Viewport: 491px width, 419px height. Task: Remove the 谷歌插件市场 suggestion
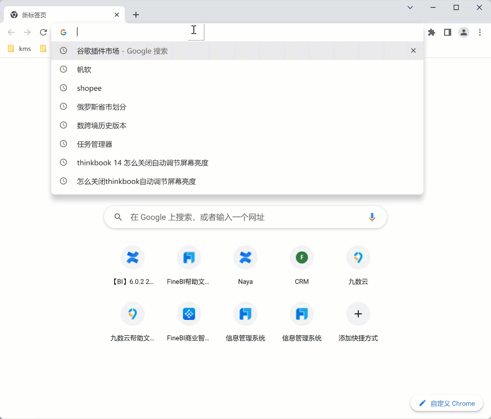(413, 51)
